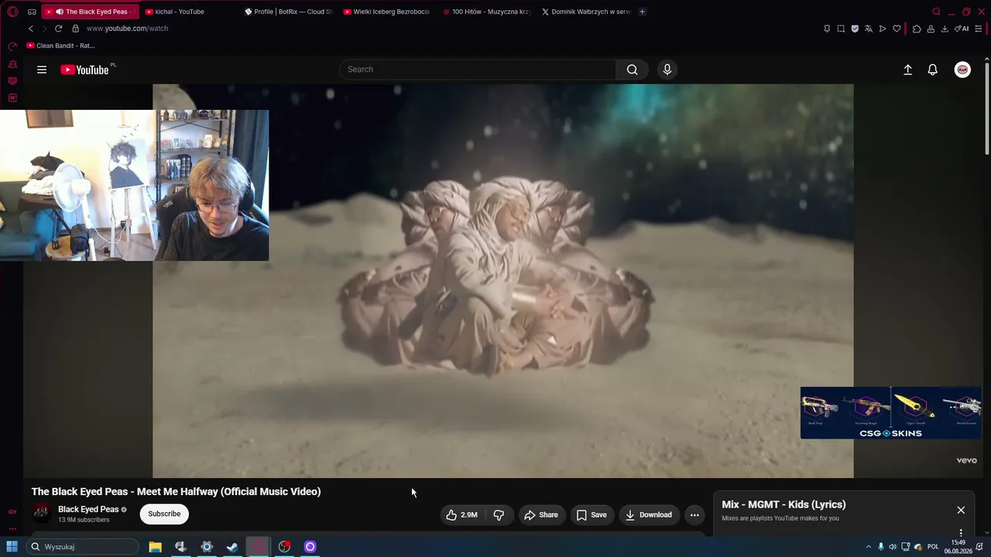The height and width of the screenshot is (557, 991).
Task: Open the Opera GX main menu logo
Action: click(x=12, y=12)
